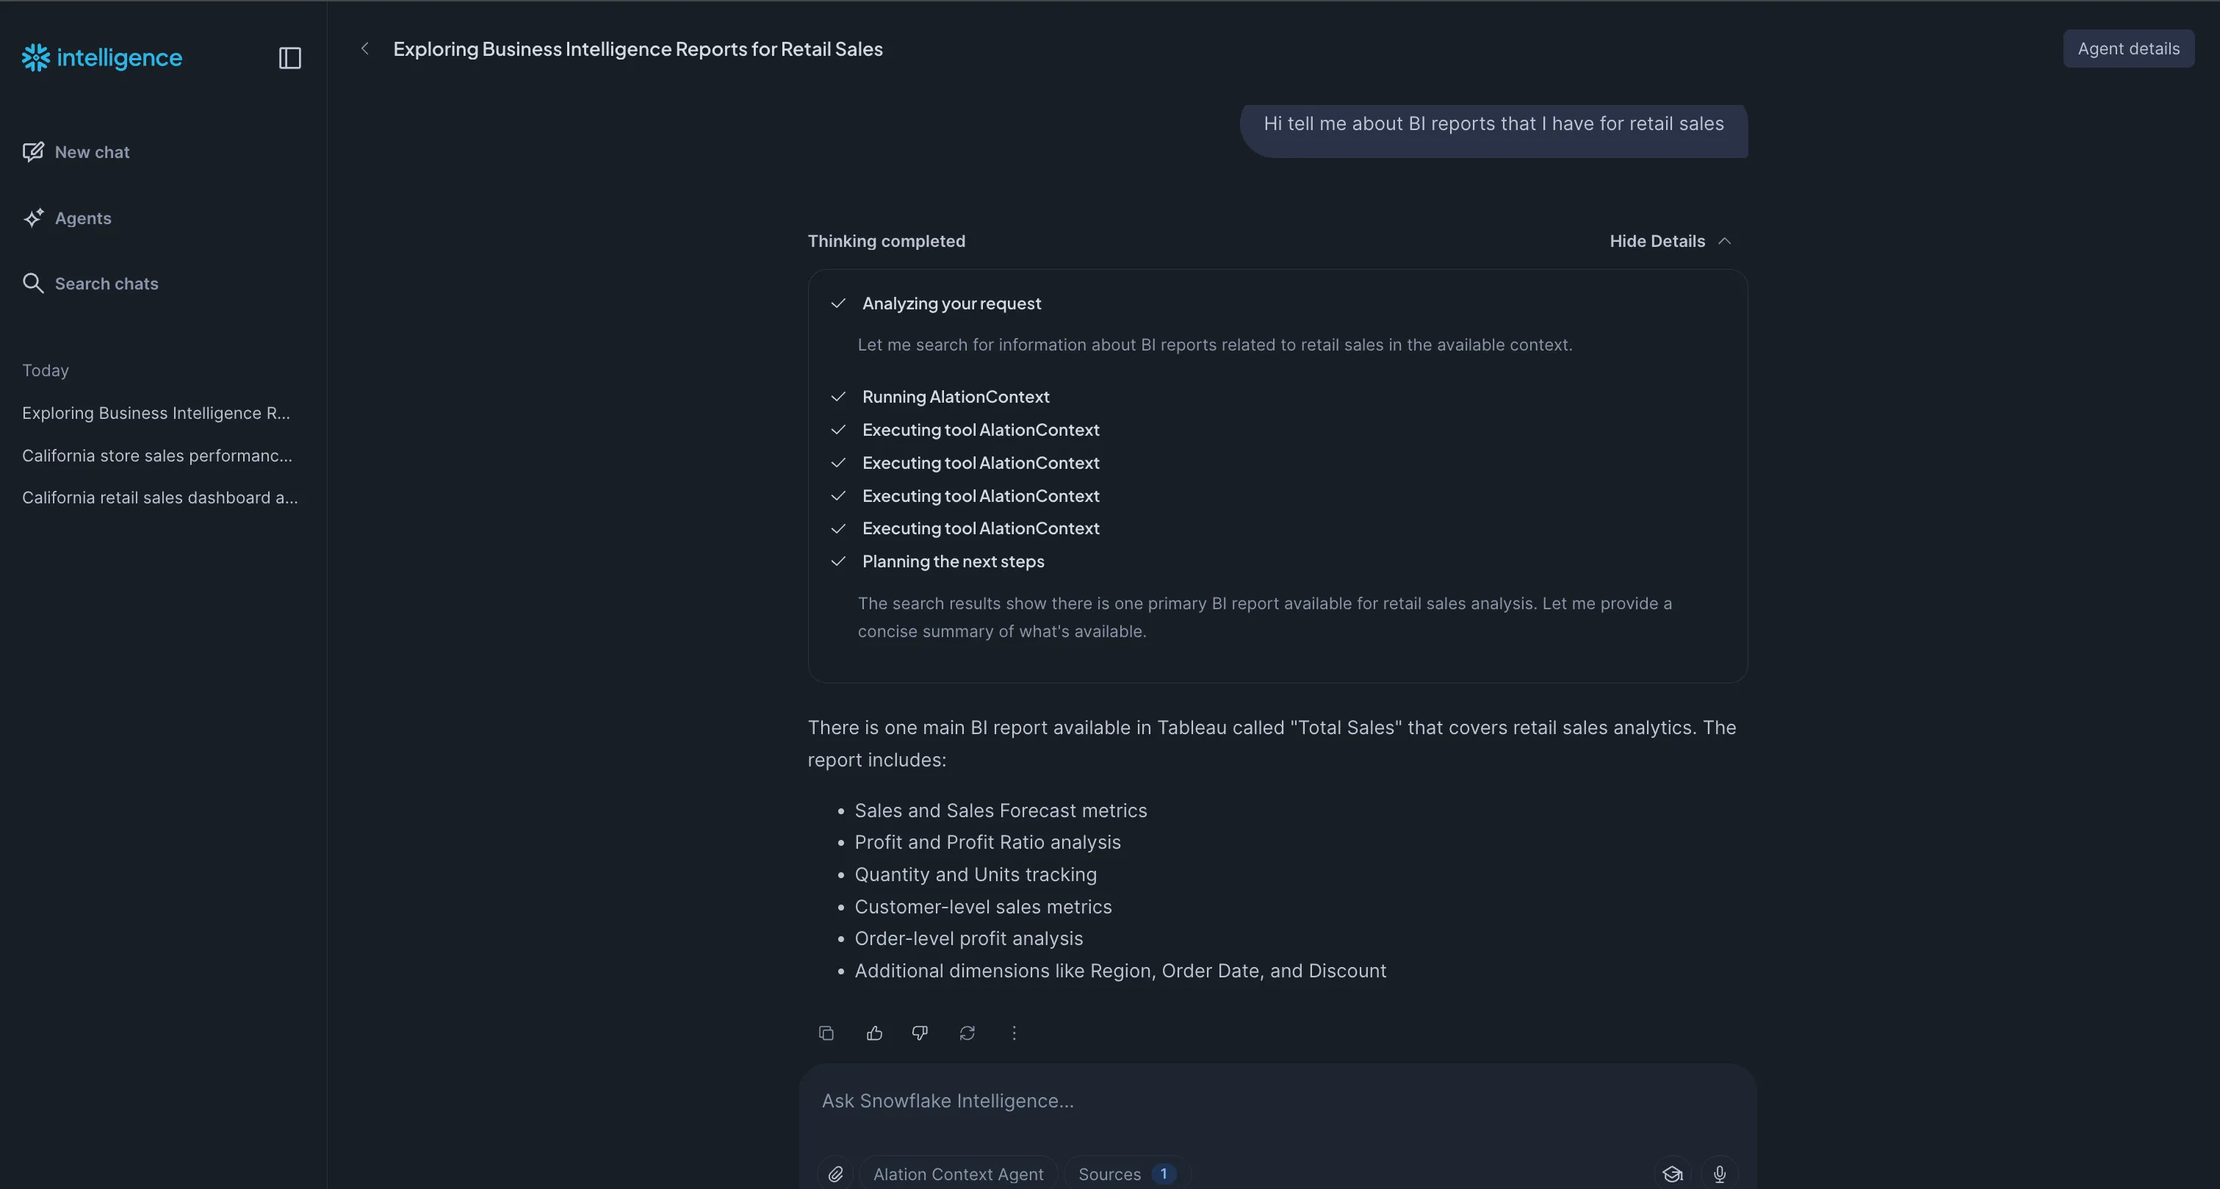Click the back arrow beside the chat title
The height and width of the screenshot is (1189, 2220).
pos(365,49)
